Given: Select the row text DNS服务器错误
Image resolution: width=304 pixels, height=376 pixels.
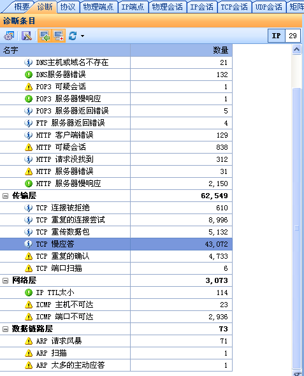Looking at the screenshot, I should click(61, 75).
